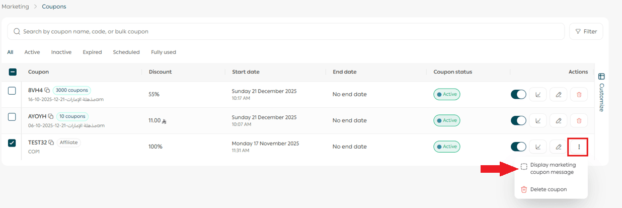Viewport: 622px width, 208px height.
Task: Deactivate the AYOYH coupon toggle switch
Action: (x=518, y=120)
